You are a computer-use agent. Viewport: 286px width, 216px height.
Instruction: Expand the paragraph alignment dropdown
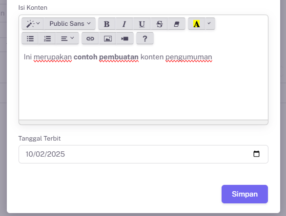[67, 38]
